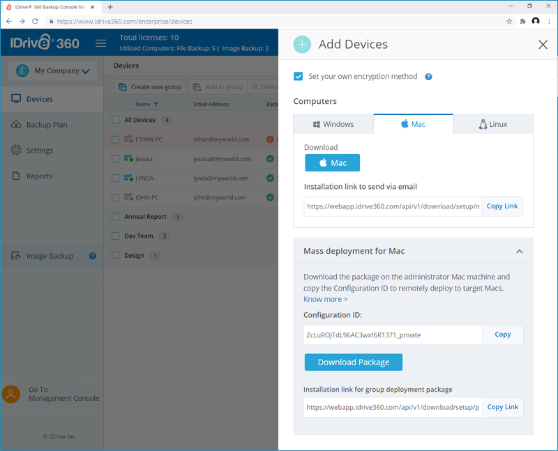The width and height of the screenshot is (558, 451).
Task: Switch to the Linux tab
Action: [493, 124]
